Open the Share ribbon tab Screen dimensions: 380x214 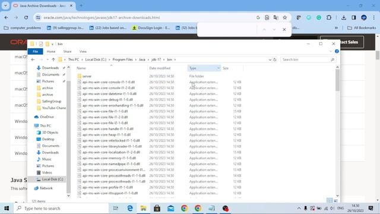pyautogui.click(x=67, y=52)
